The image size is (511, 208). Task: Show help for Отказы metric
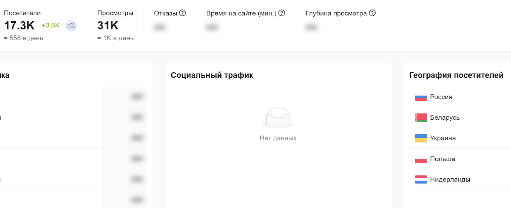[x=182, y=13]
